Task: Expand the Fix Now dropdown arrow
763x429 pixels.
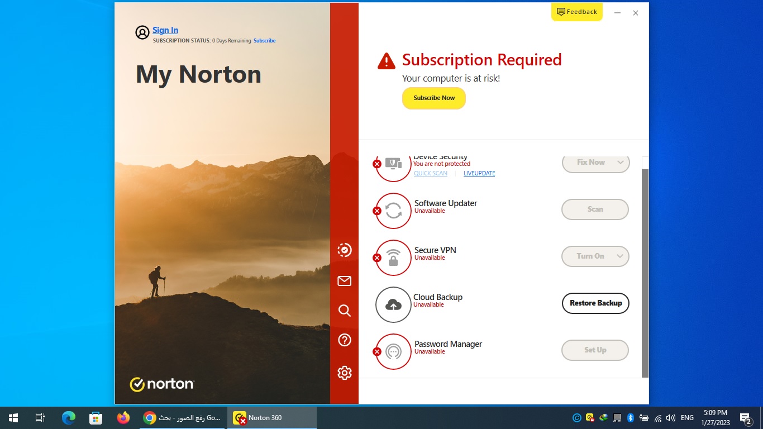Action: [x=621, y=163]
